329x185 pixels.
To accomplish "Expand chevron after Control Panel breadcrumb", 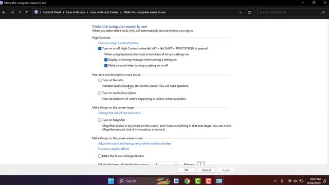I will tap(63, 12).
